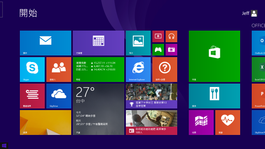
Task: Click the 開始 Start title text
Action: click(x=28, y=13)
